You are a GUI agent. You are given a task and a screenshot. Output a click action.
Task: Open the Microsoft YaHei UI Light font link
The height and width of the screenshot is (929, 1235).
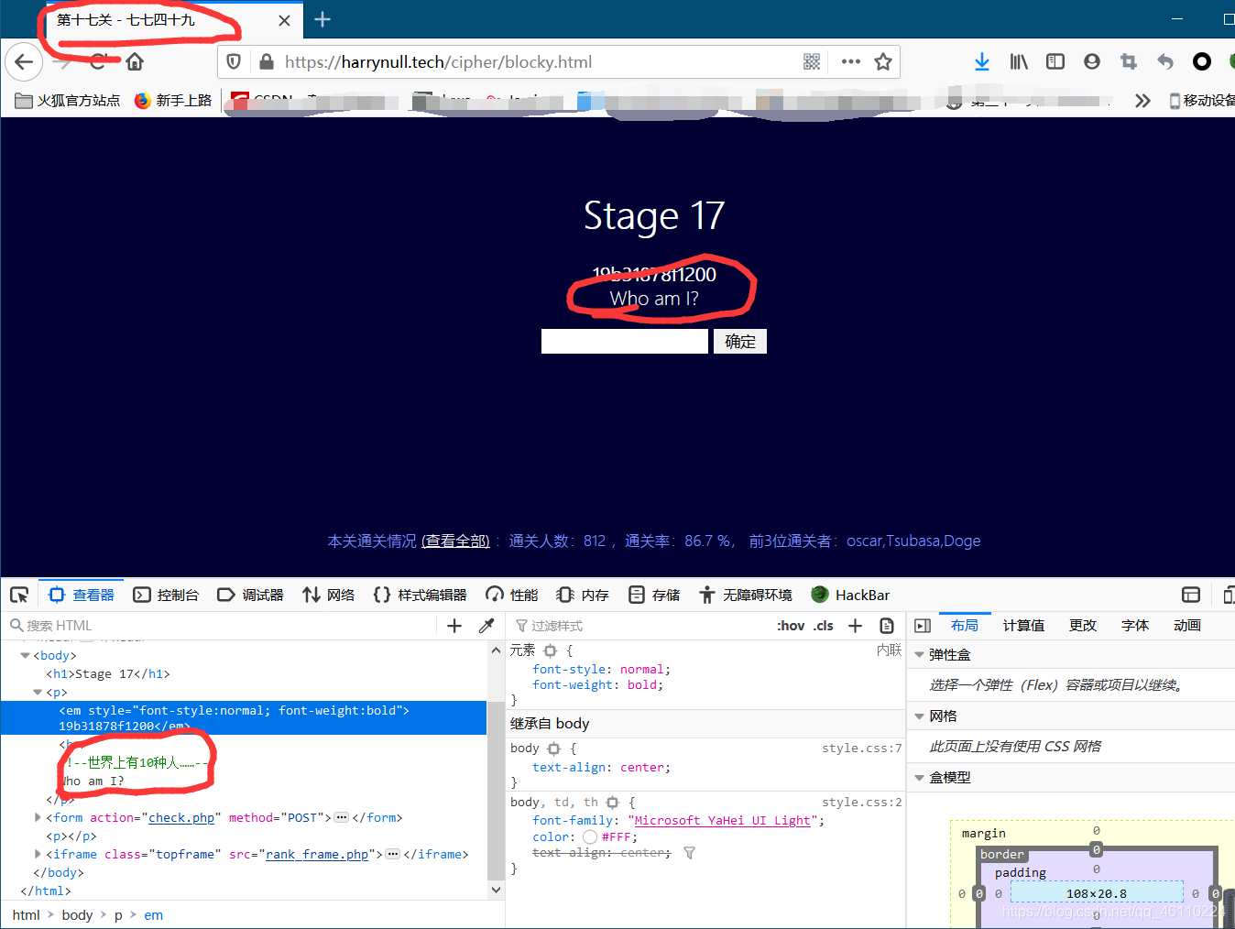click(x=723, y=820)
